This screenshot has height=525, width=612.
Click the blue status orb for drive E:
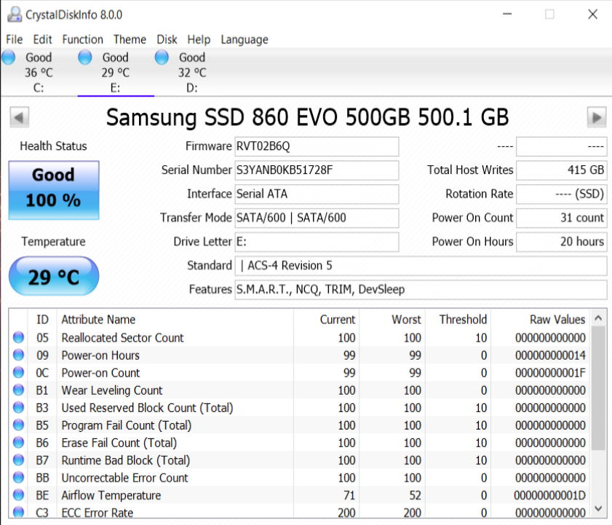85,58
